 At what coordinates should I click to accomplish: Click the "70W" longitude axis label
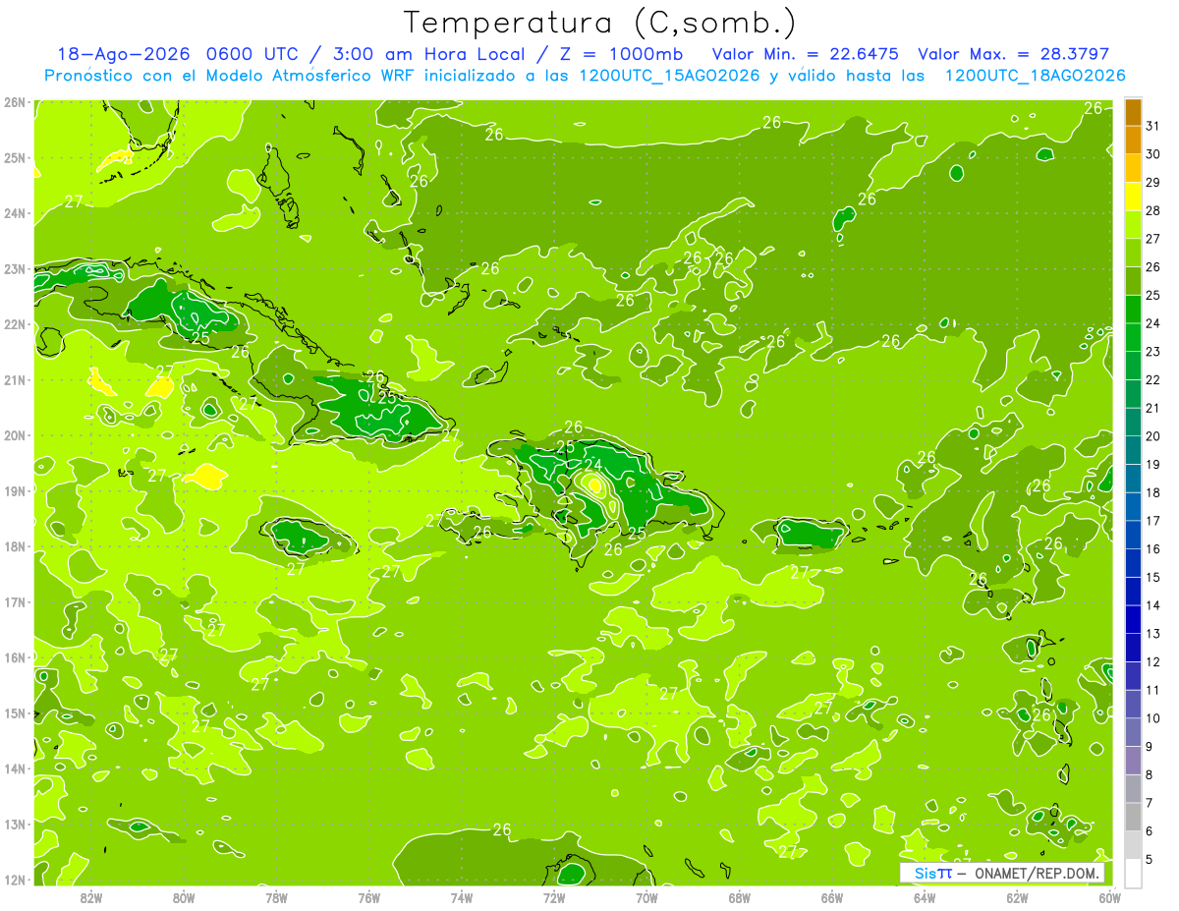[x=646, y=898]
